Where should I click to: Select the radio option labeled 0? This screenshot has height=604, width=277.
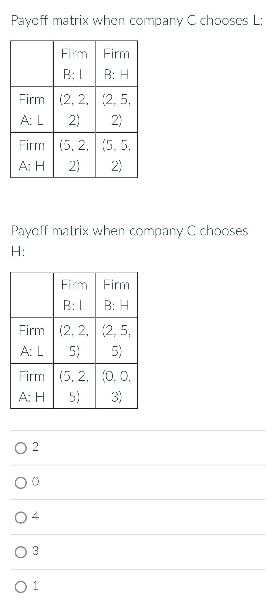pyautogui.click(x=20, y=482)
